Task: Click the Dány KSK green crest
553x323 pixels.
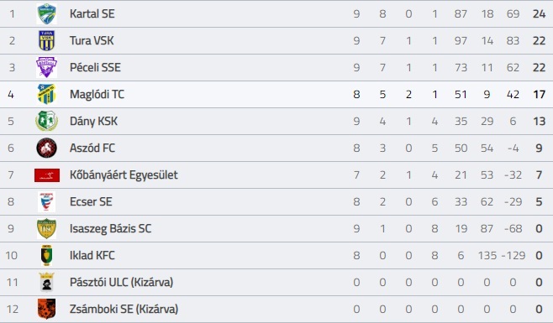Action: [46, 121]
